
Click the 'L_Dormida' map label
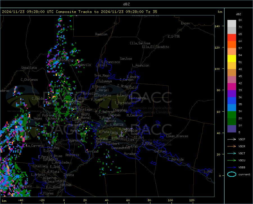click(175, 159)
